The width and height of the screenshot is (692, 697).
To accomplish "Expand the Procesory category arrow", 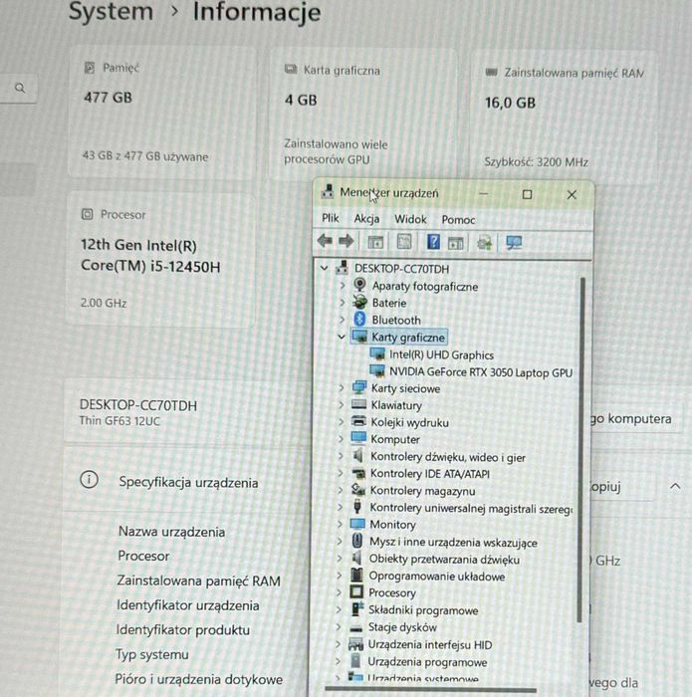I will [340, 592].
